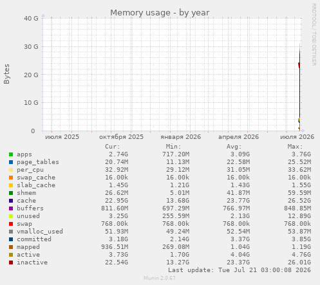Click the 'Bytes' vertical axis label
Viewport: 320px width, 285px height.
(x=6, y=74)
